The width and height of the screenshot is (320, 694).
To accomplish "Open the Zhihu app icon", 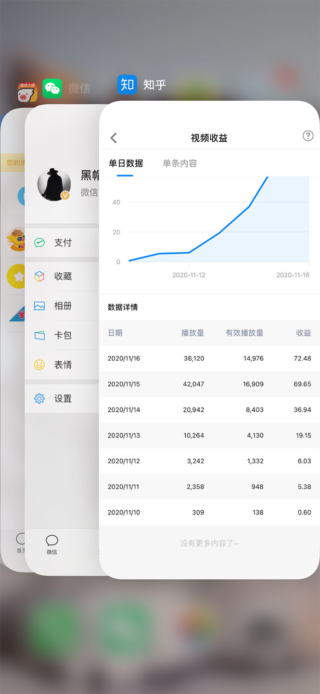I will point(127,84).
